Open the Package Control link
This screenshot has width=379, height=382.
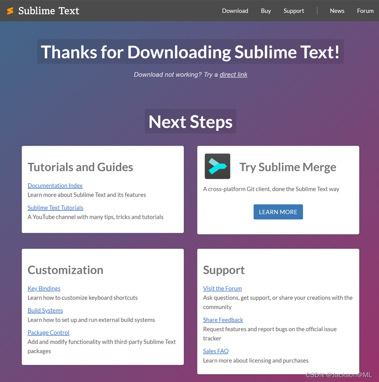pos(48,332)
